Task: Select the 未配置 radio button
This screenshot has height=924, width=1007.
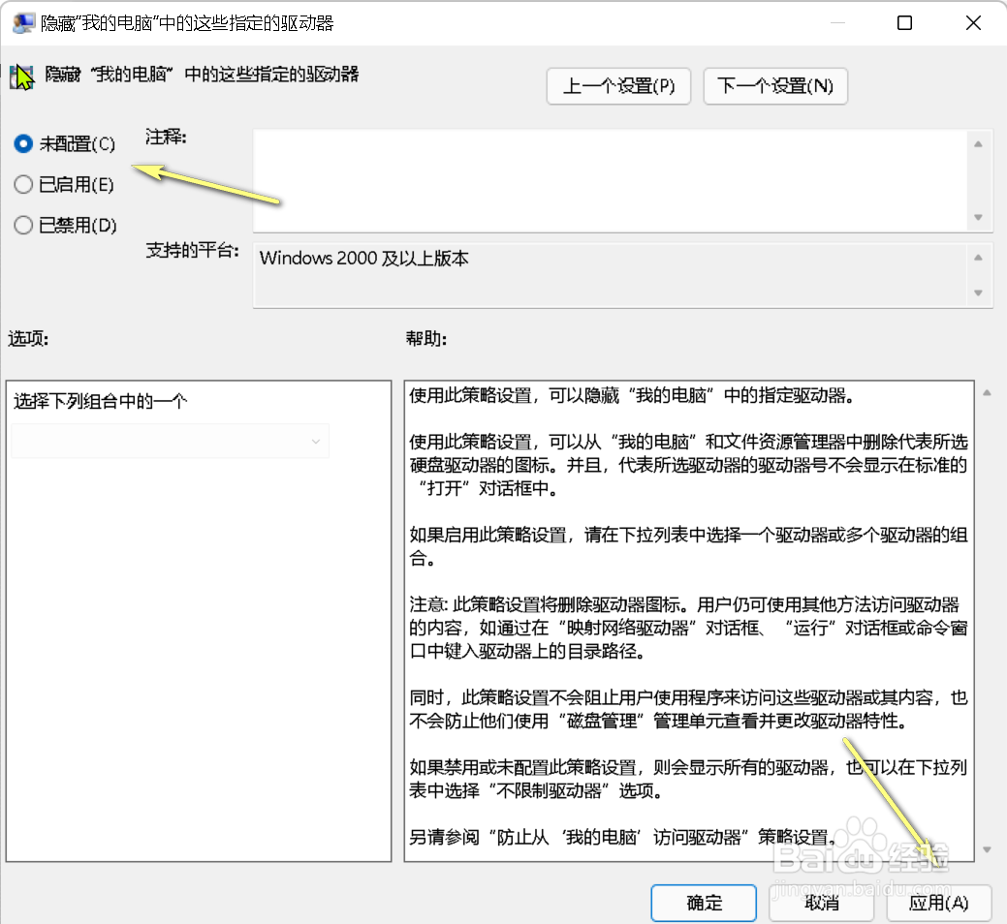Action: pyautogui.click(x=22, y=143)
